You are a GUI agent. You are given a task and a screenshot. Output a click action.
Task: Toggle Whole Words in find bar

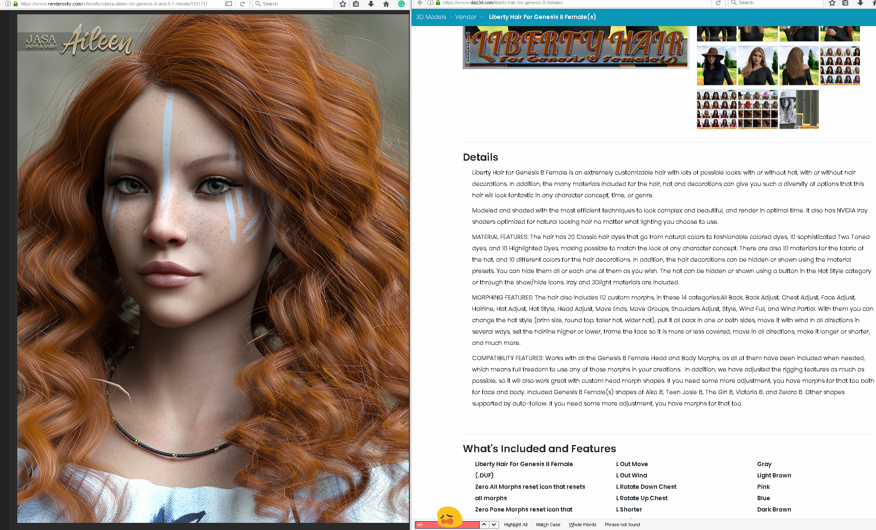tap(582, 525)
